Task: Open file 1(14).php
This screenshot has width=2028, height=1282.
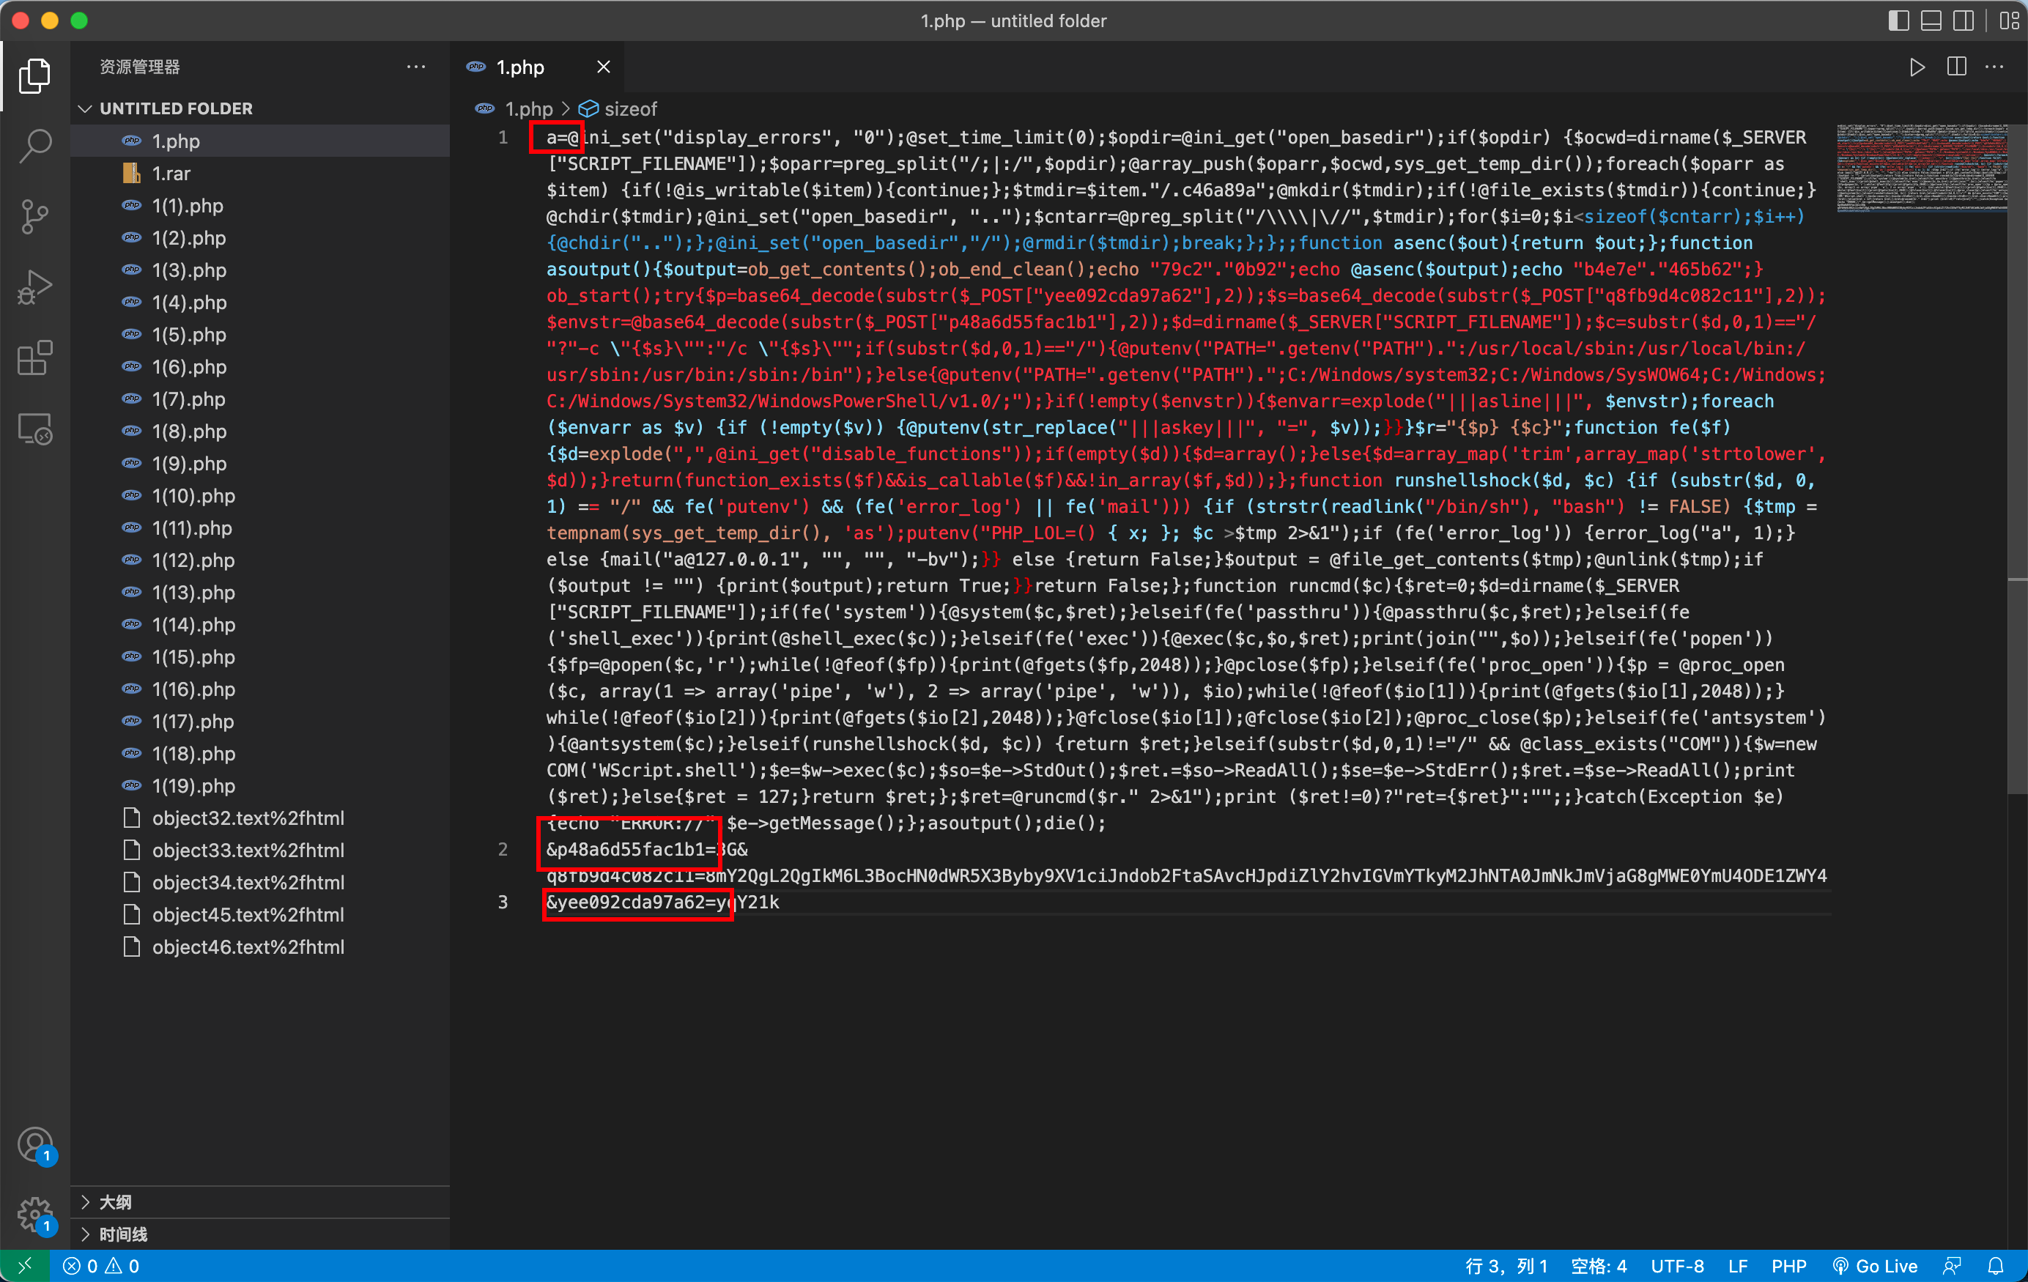Action: (x=259, y=624)
